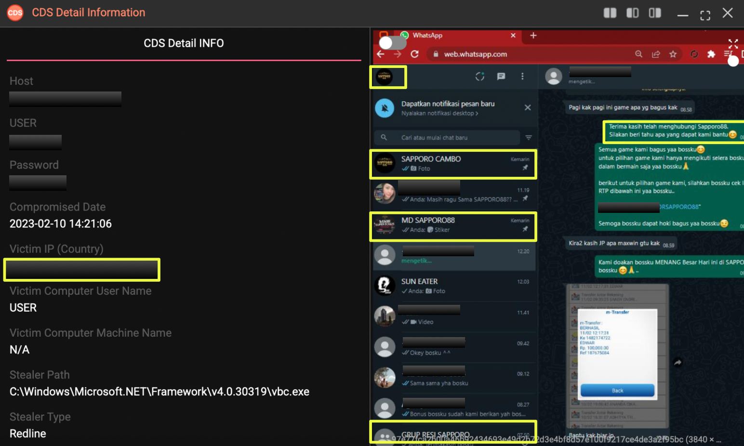Switch to the split both-panels layout
744x446 pixels.
click(x=610, y=13)
